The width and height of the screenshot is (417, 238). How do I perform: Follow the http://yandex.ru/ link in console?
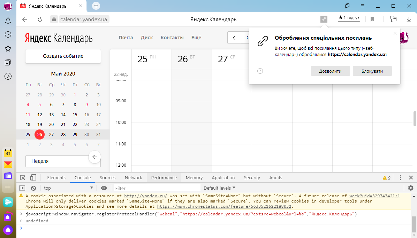[146, 196]
